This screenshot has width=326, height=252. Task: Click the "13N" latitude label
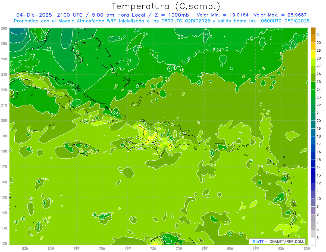(4, 228)
